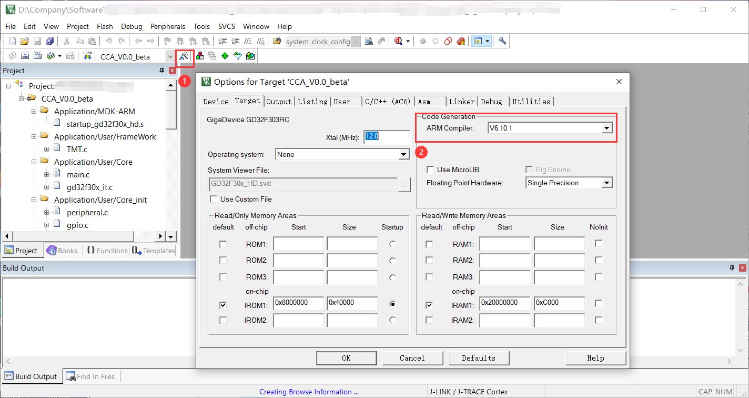Tick the Use Custom File checkbox
This screenshot has height=398, width=749.
point(214,199)
